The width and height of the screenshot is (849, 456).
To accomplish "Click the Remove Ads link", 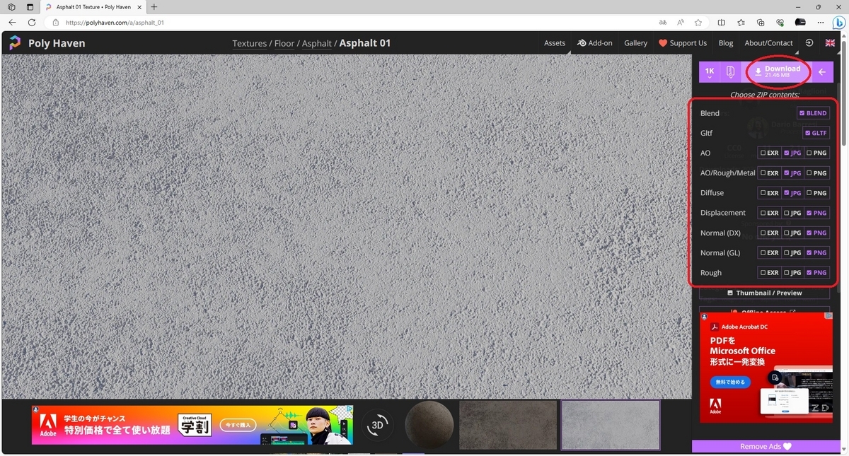I will (x=764, y=446).
